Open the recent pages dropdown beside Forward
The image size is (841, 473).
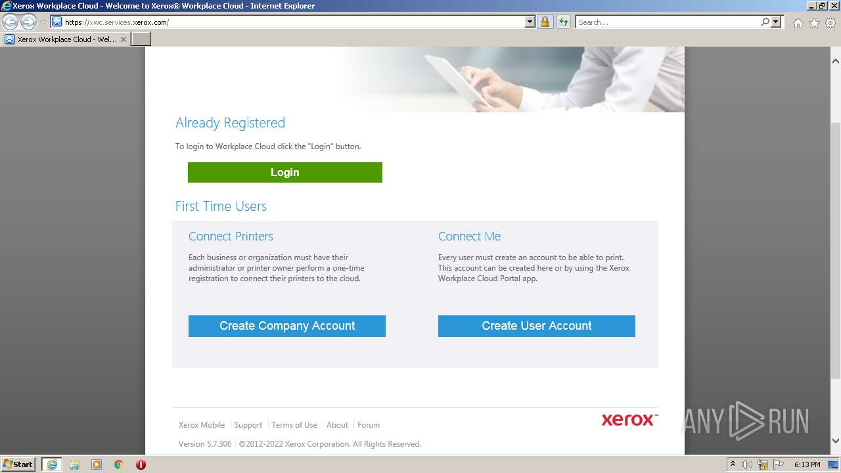[43, 22]
